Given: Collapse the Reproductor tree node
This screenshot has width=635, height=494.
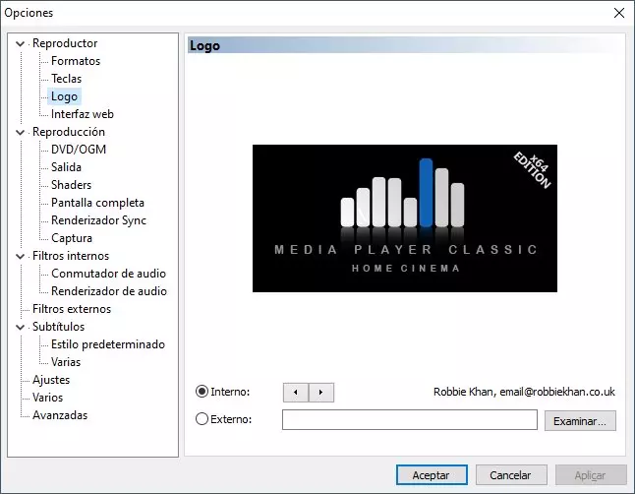Looking at the screenshot, I should click(20, 43).
